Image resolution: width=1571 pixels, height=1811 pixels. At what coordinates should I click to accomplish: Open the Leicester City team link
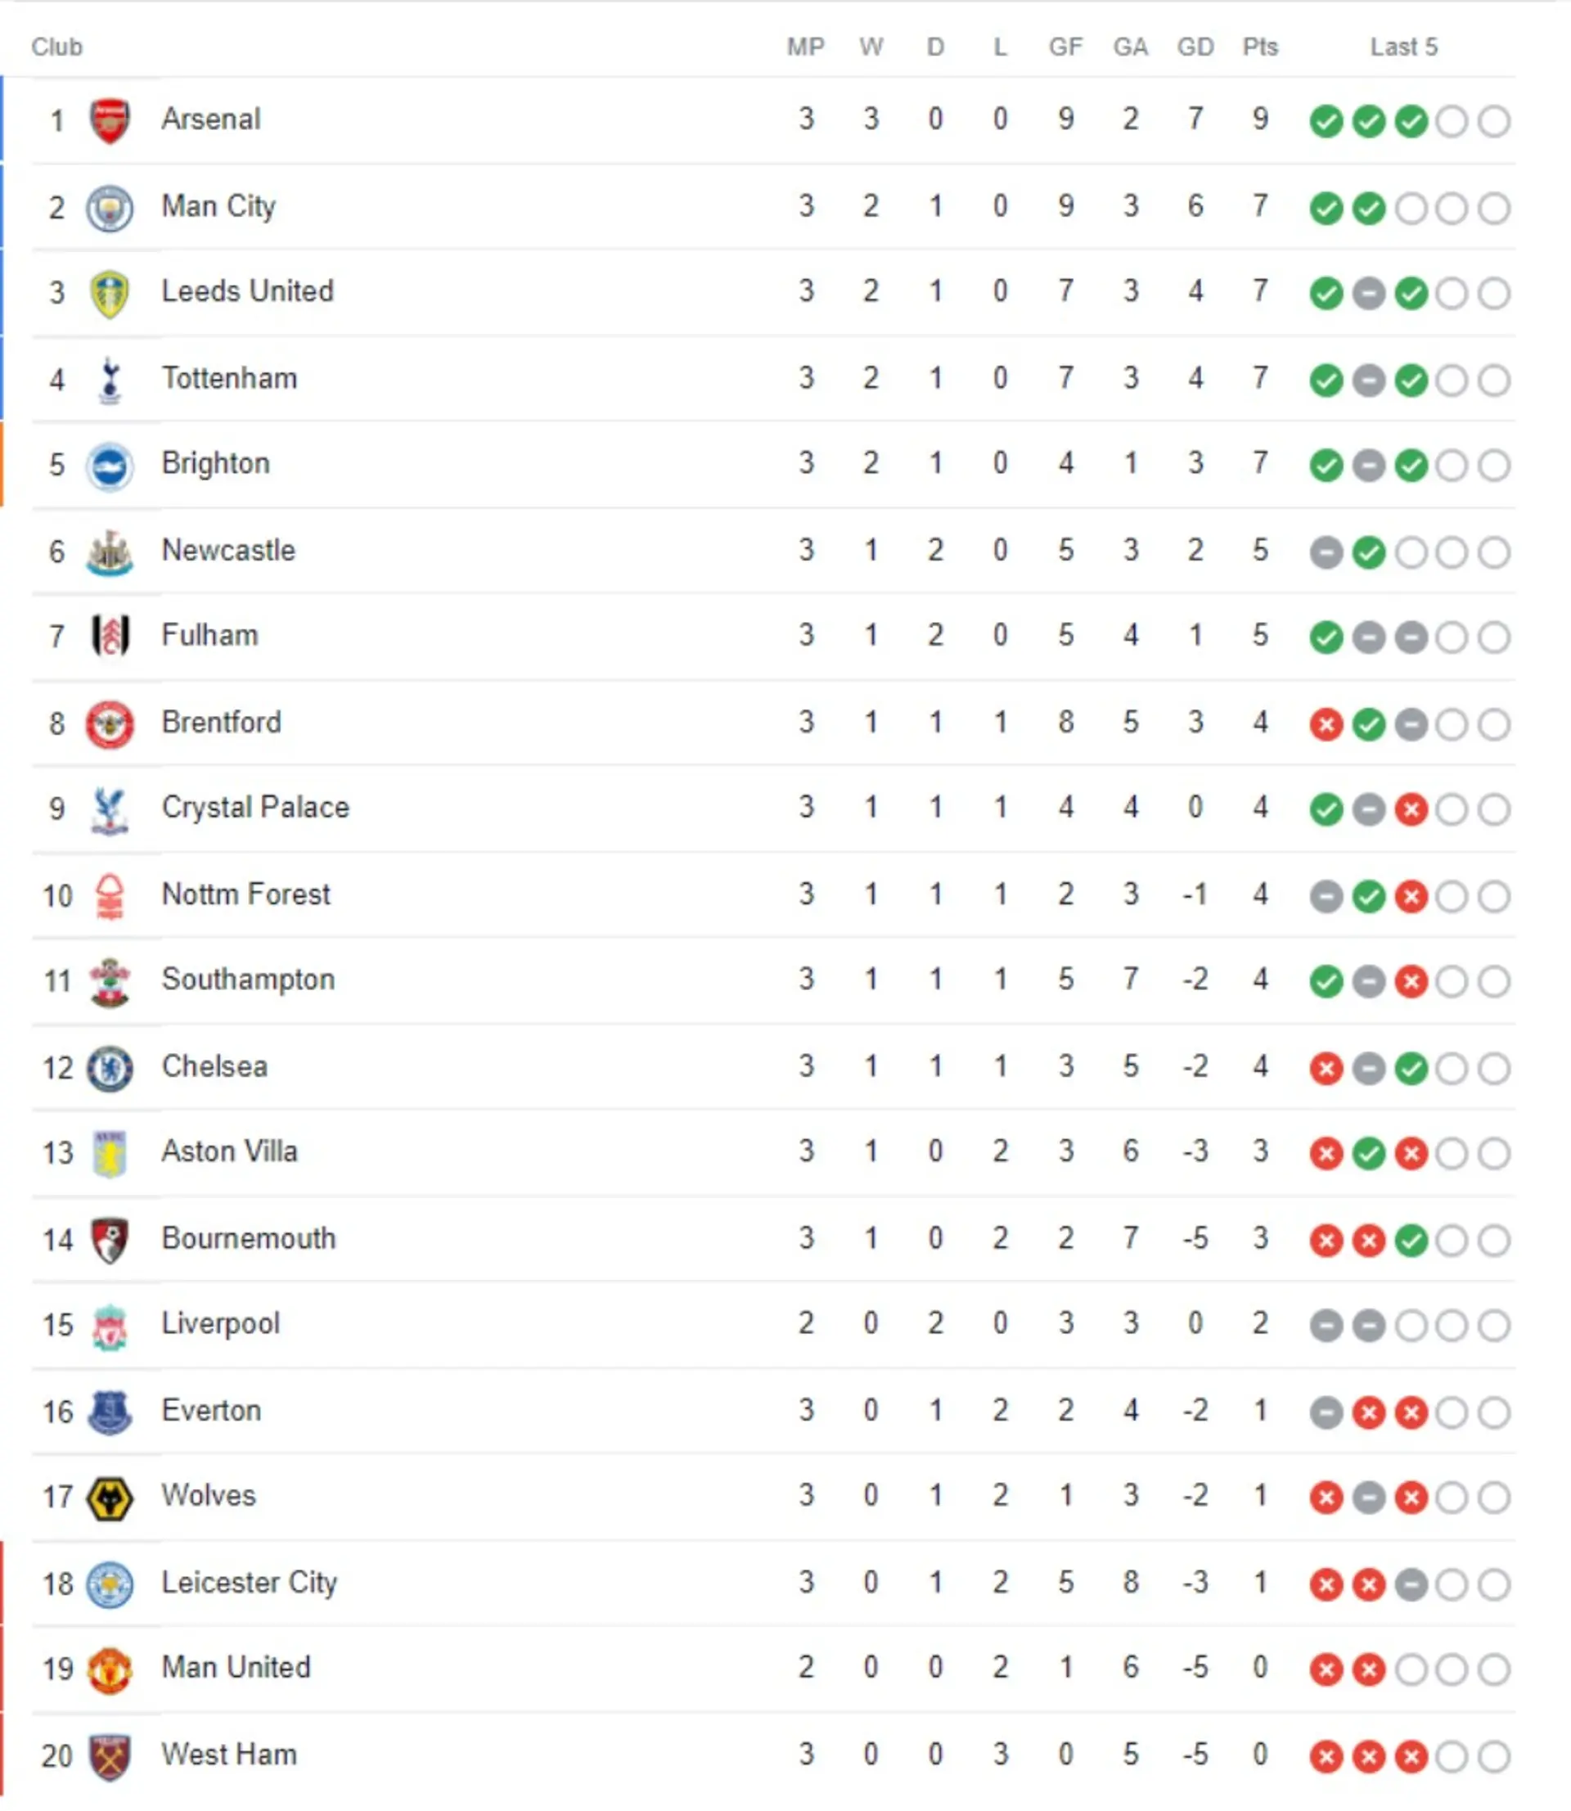click(x=249, y=1582)
